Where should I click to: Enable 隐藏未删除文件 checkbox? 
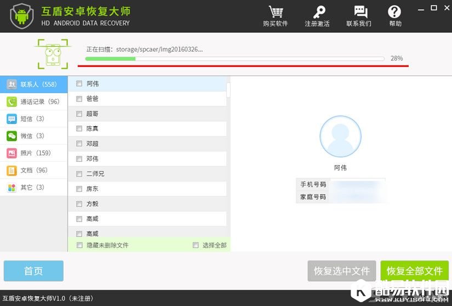pos(79,245)
